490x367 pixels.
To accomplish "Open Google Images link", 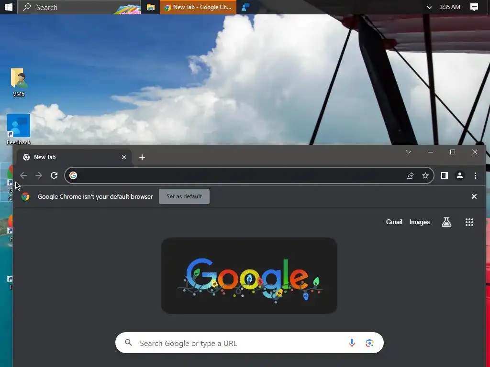I will pos(419,222).
